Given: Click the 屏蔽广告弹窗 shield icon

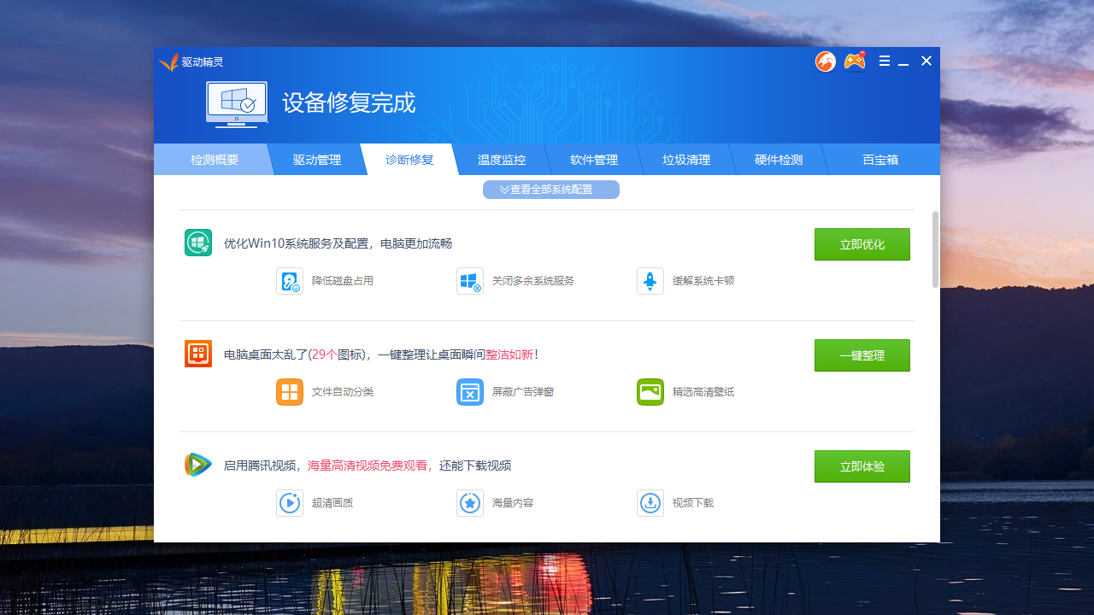Looking at the screenshot, I should (470, 391).
